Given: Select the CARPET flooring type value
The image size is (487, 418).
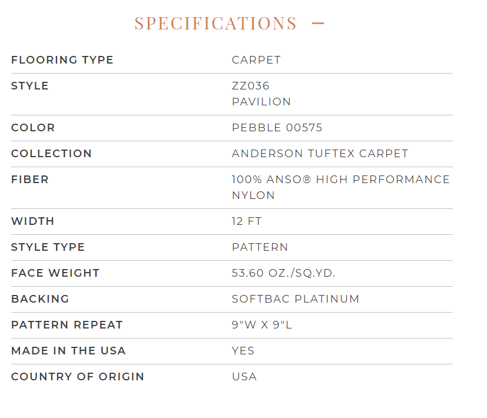Looking at the screenshot, I should 256,60.
